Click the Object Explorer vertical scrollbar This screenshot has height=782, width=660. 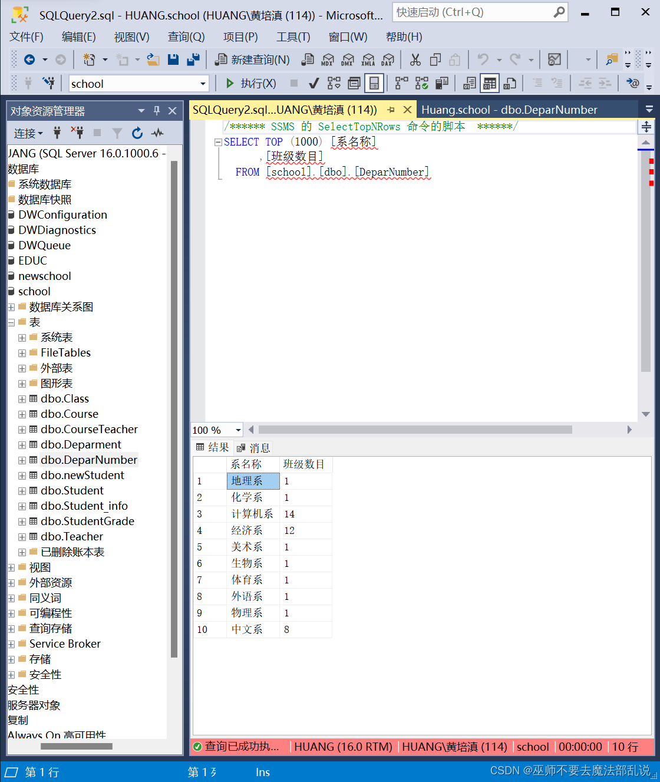point(174,409)
